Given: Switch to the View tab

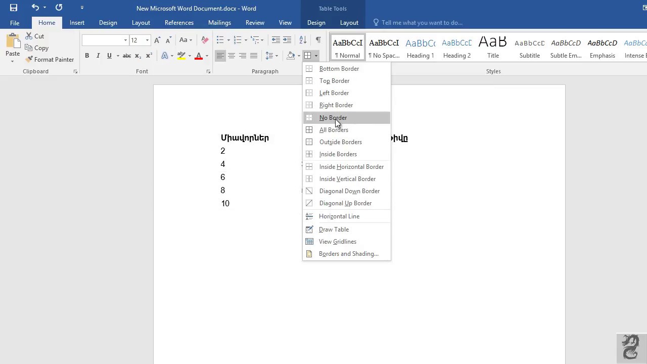Looking at the screenshot, I should click(x=285, y=23).
